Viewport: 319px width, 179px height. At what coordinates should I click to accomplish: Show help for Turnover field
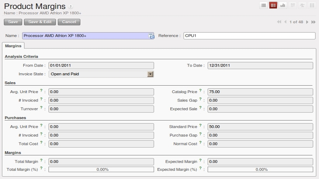point(41,108)
